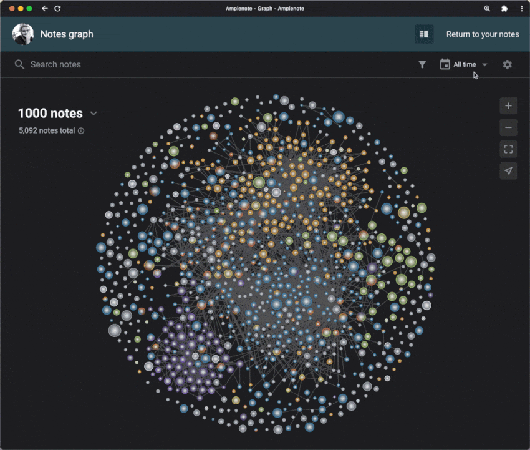Click the search magnifier icon
Viewport: 530px width, 450px height.
click(19, 64)
